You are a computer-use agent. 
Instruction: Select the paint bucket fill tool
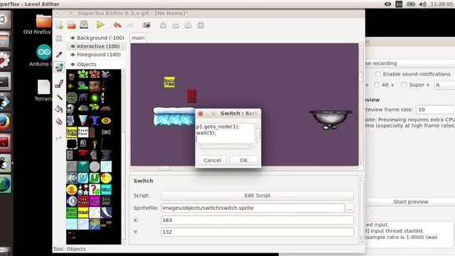(59, 109)
